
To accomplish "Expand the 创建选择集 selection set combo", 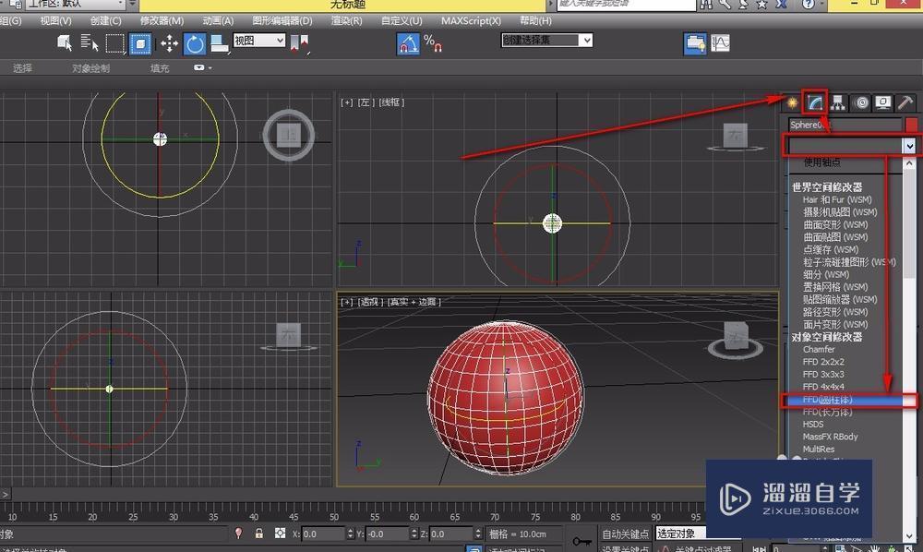I will 546,40.
